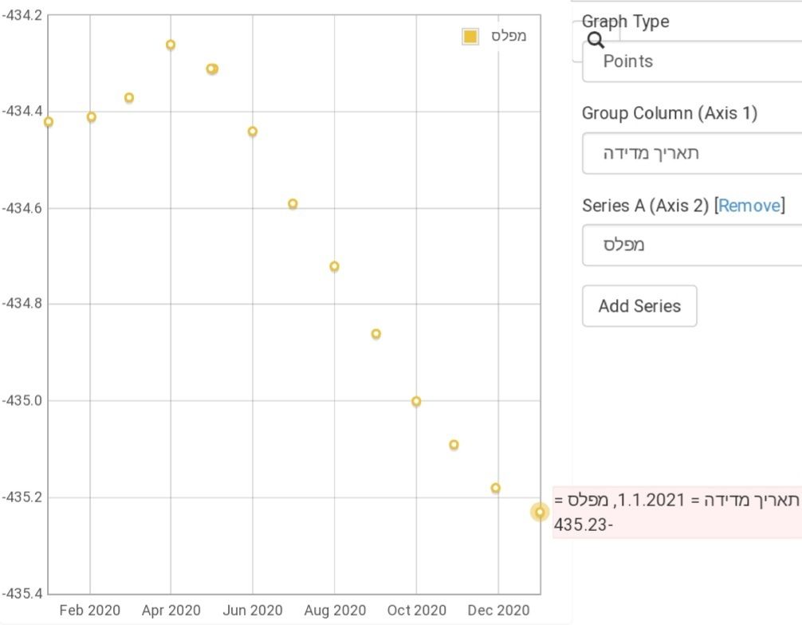
Task: Click the Aug 2020 data point
Action: 334,266
